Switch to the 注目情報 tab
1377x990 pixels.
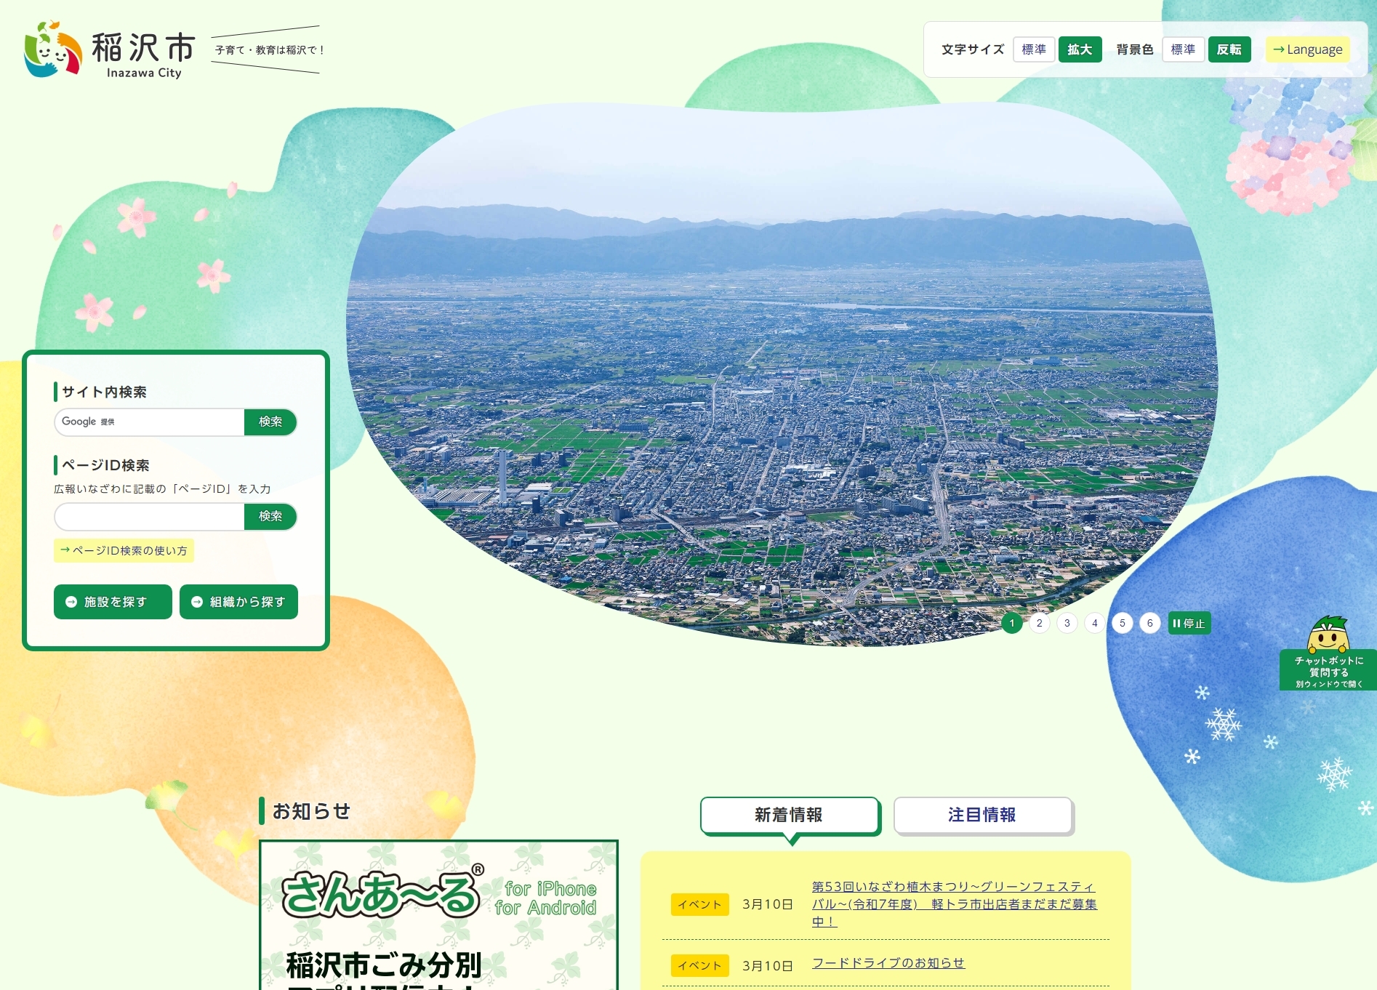pos(983,816)
